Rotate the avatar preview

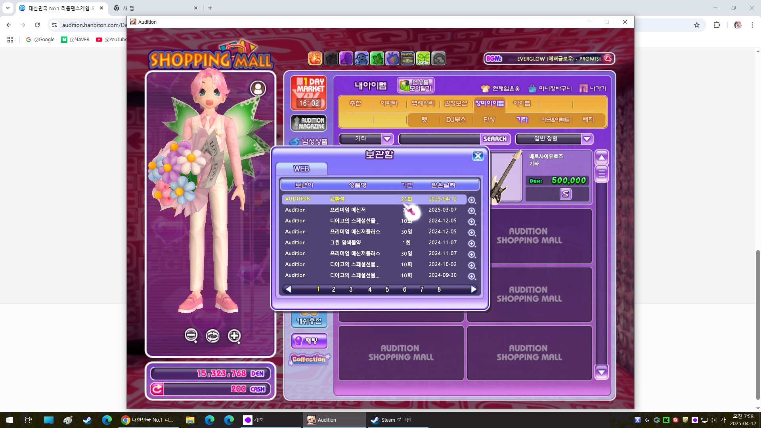212,336
